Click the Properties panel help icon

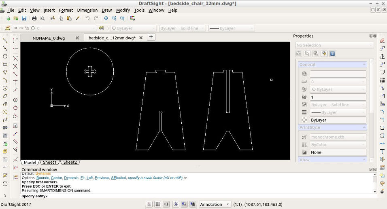[332, 54]
